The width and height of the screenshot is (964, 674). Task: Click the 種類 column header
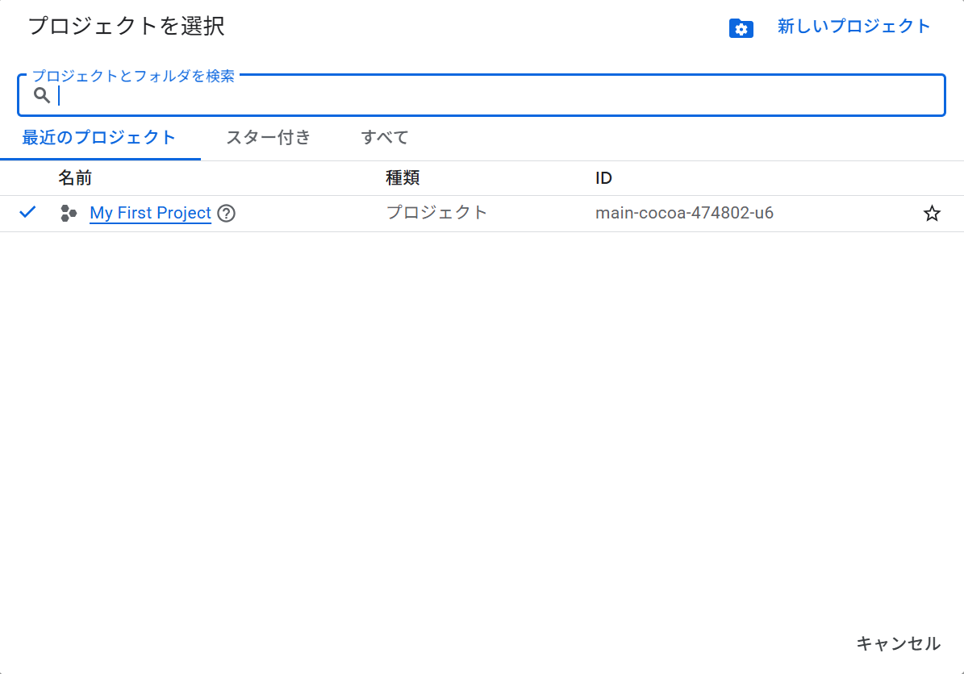point(403,178)
